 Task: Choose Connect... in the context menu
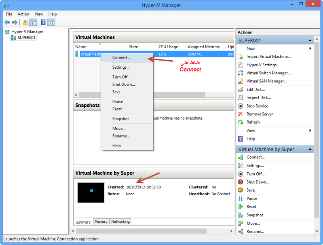[x=127, y=57]
